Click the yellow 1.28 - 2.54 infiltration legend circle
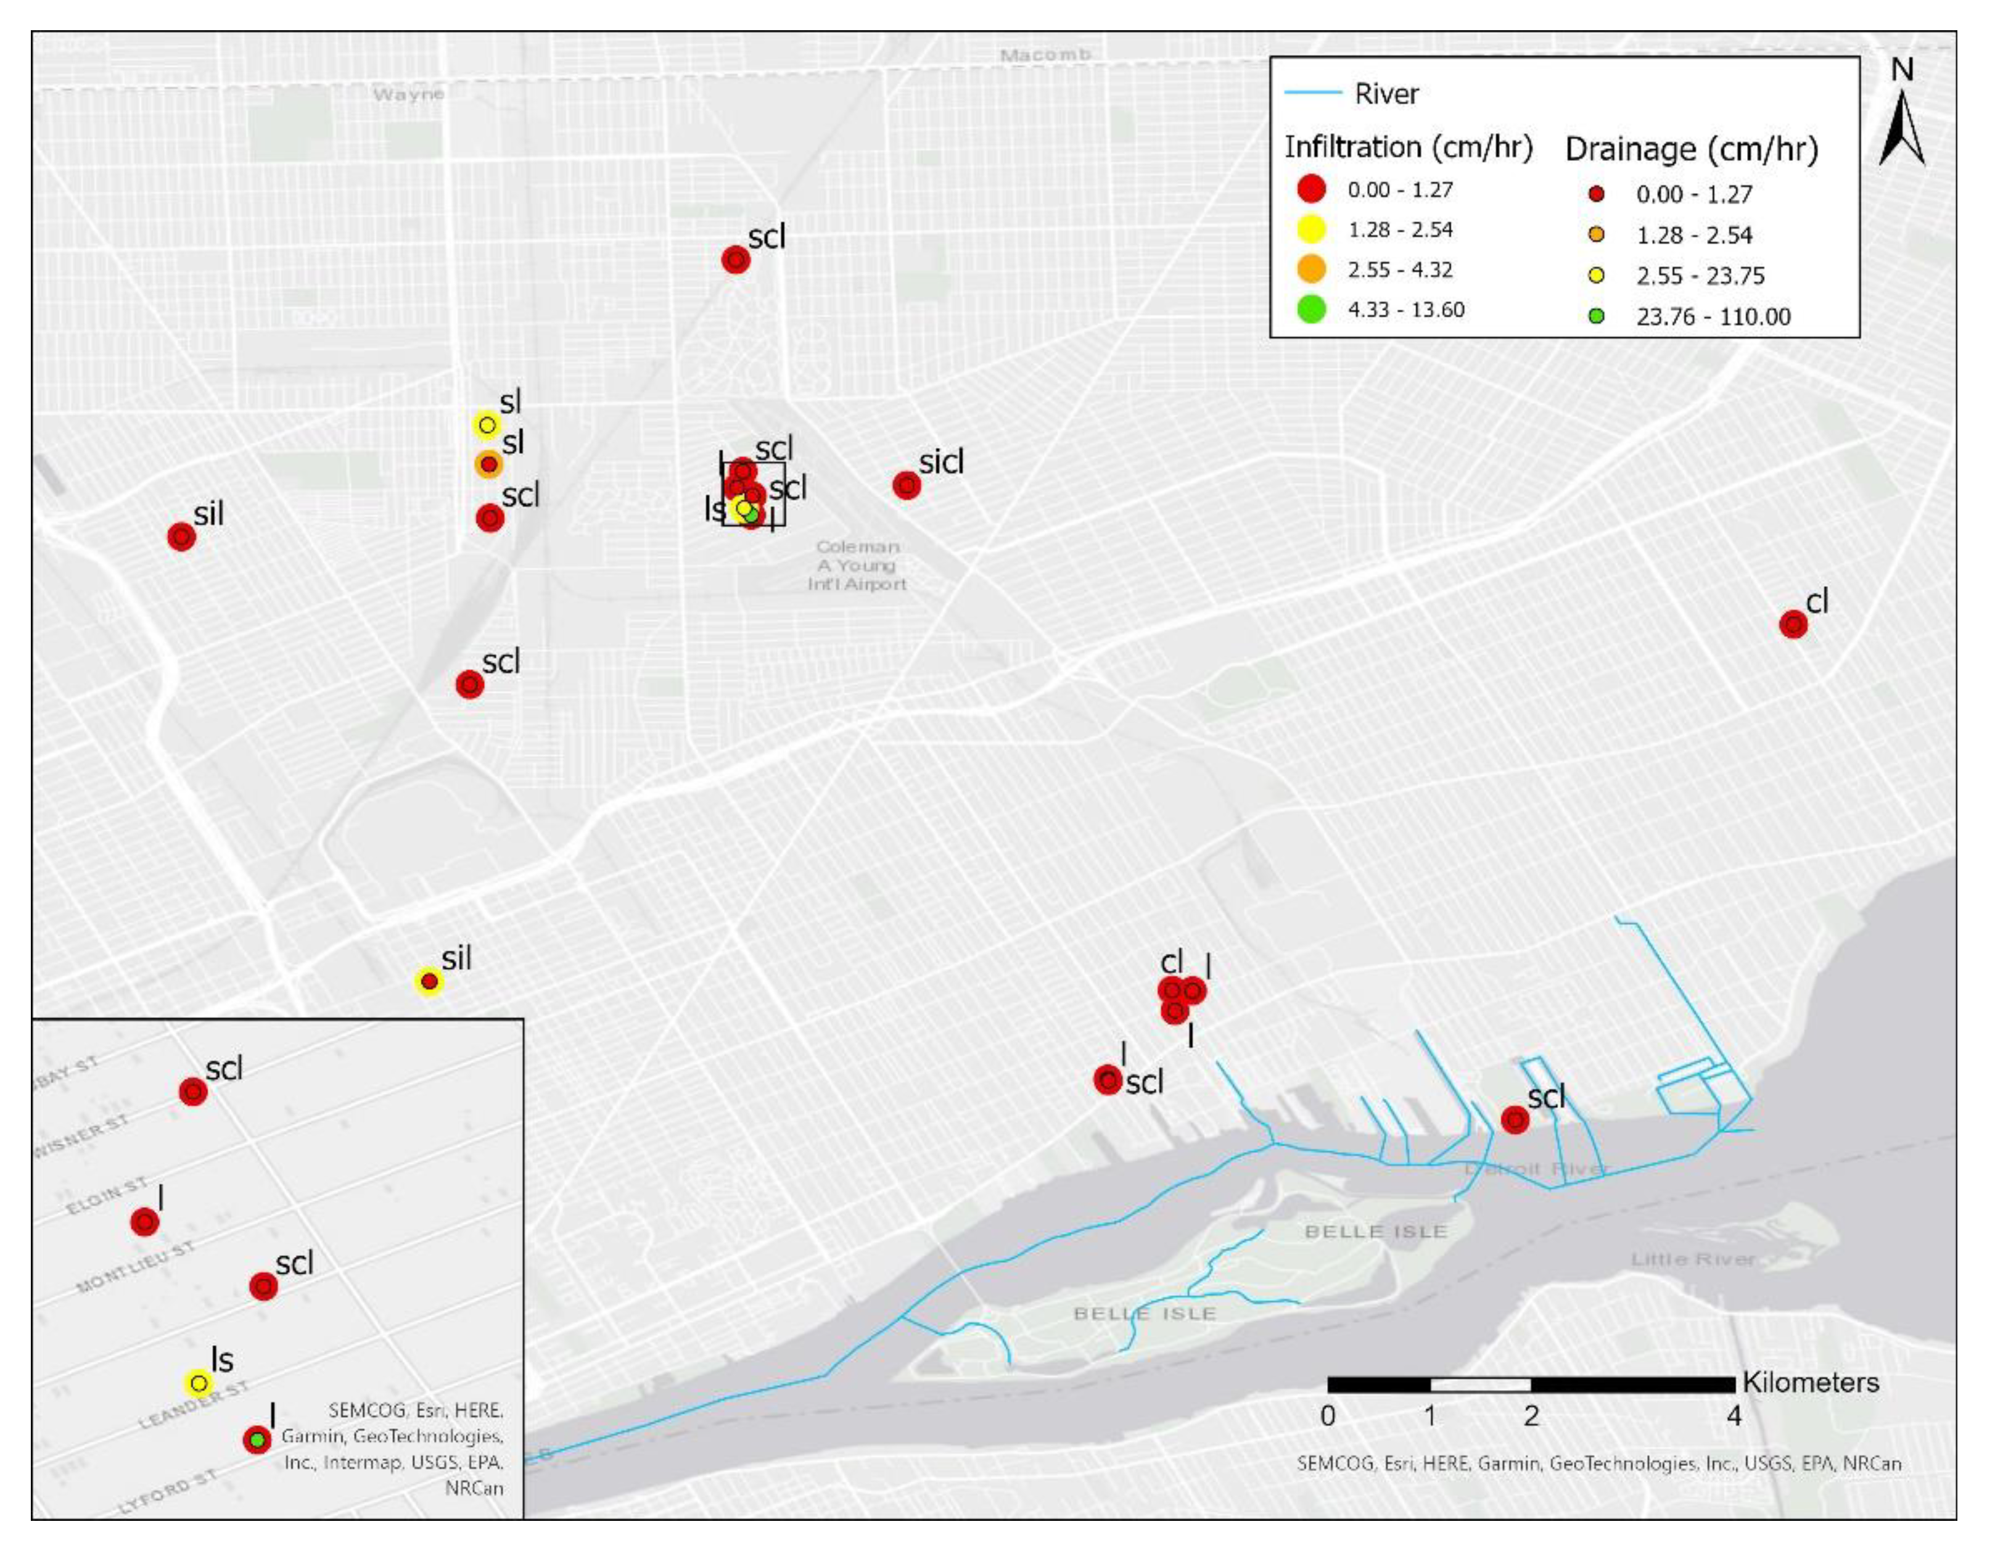The height and width of the screenshot is (1548, 1995). (1312, 229)
